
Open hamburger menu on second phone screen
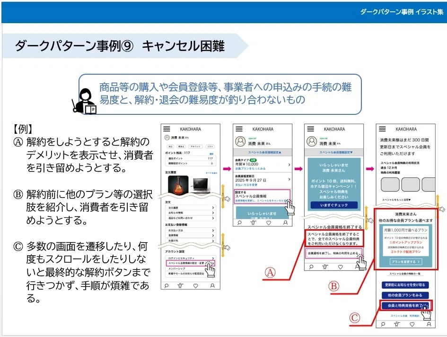click(x=239, y=129)
